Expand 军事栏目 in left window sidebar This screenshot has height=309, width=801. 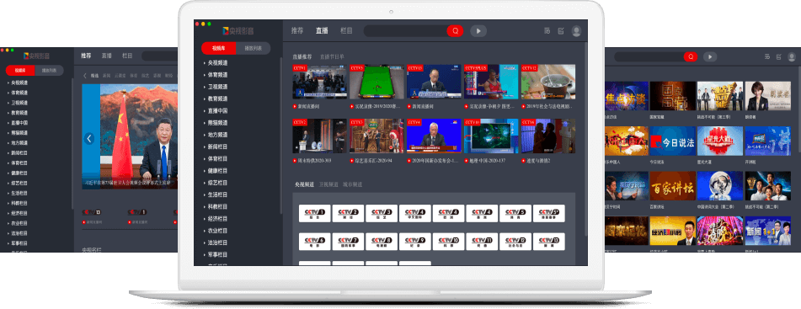(19, 243)
